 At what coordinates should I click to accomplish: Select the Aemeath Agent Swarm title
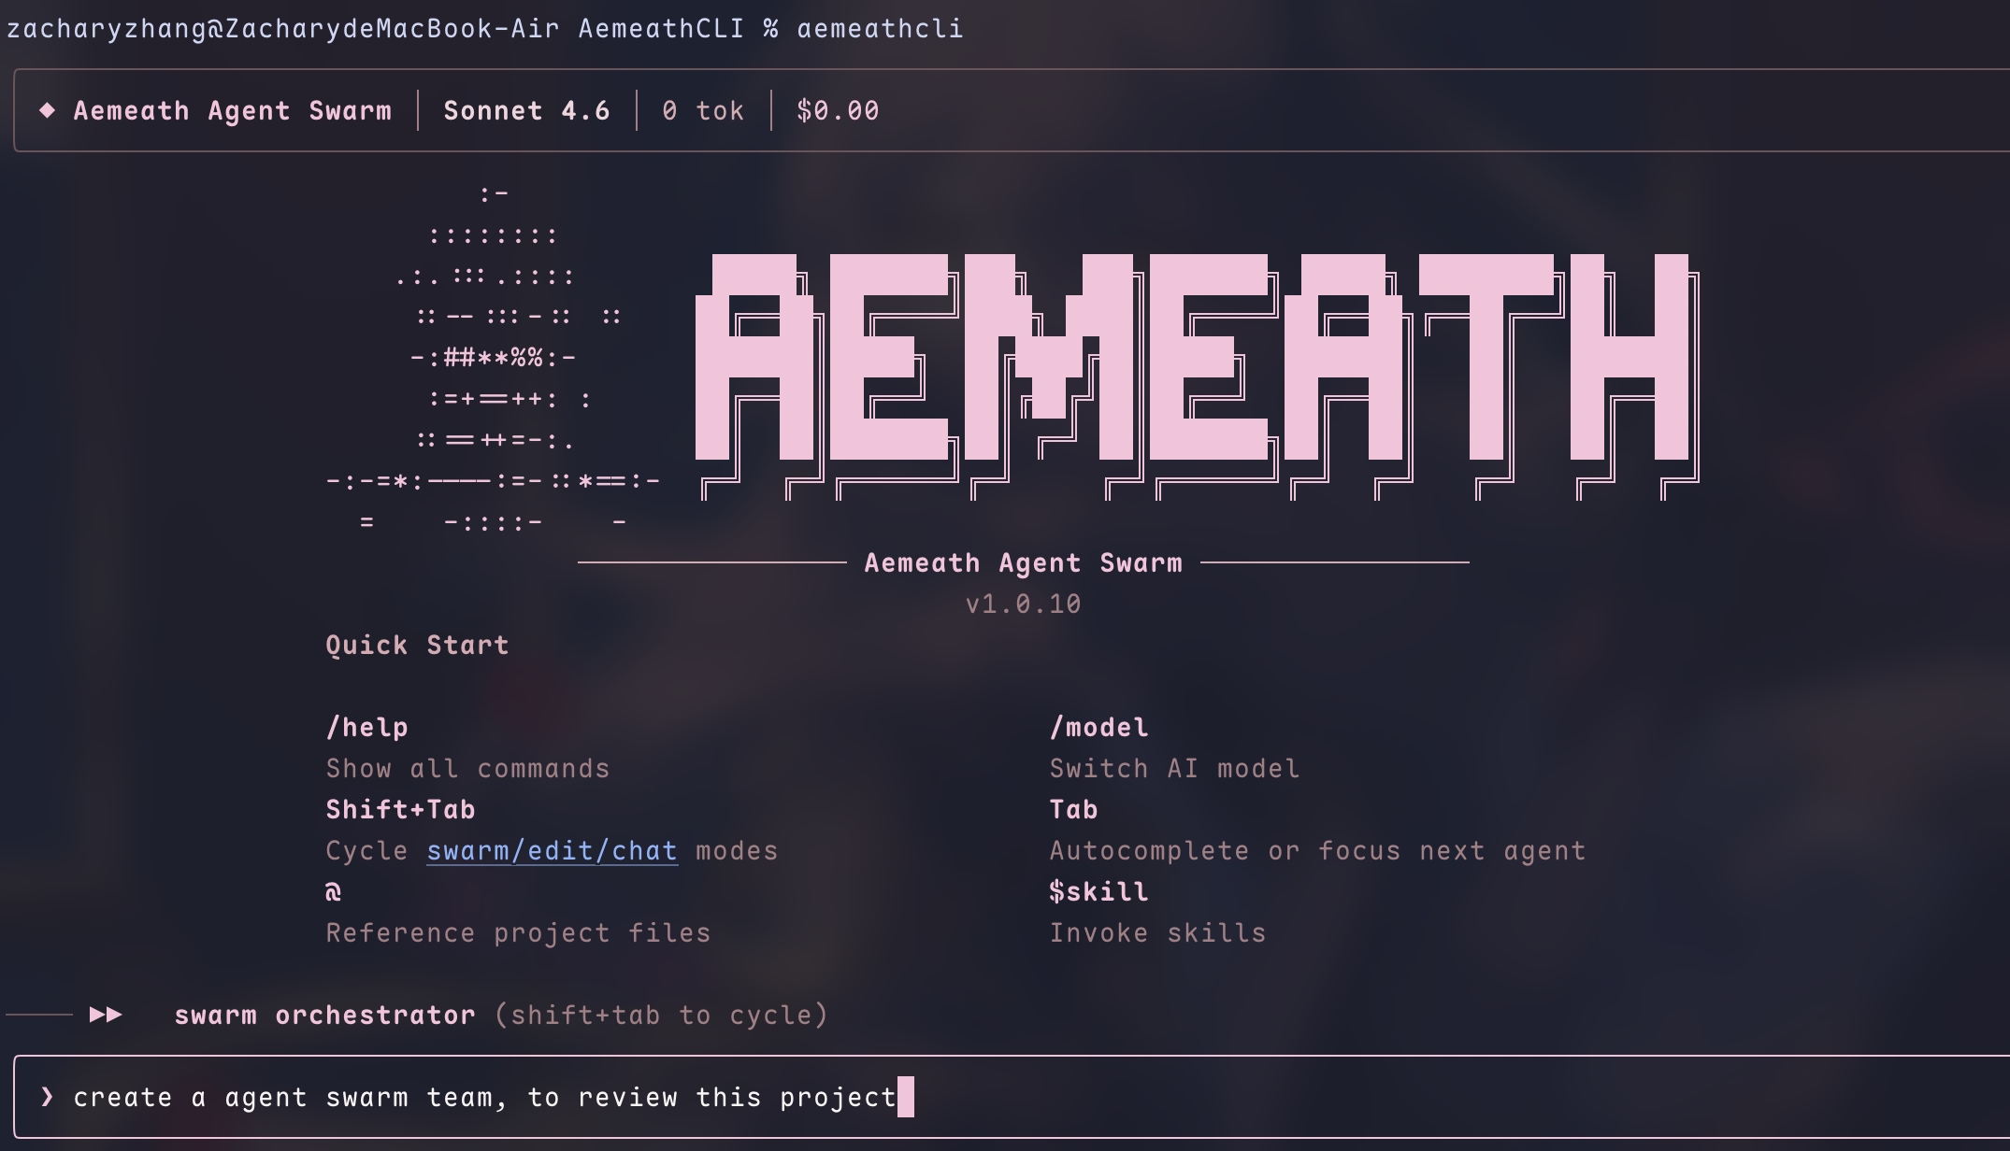click(1023, 561)
